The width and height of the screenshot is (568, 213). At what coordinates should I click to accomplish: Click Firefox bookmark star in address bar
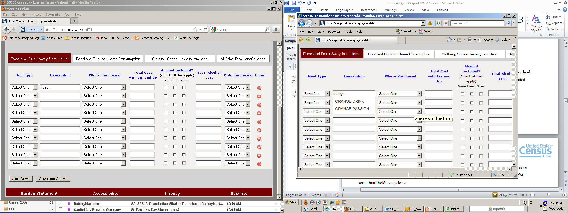[x=195, y=29]
